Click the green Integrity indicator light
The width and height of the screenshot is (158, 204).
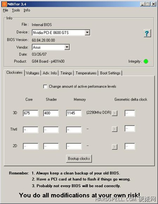pyautogui.click(x=146, y=61)
